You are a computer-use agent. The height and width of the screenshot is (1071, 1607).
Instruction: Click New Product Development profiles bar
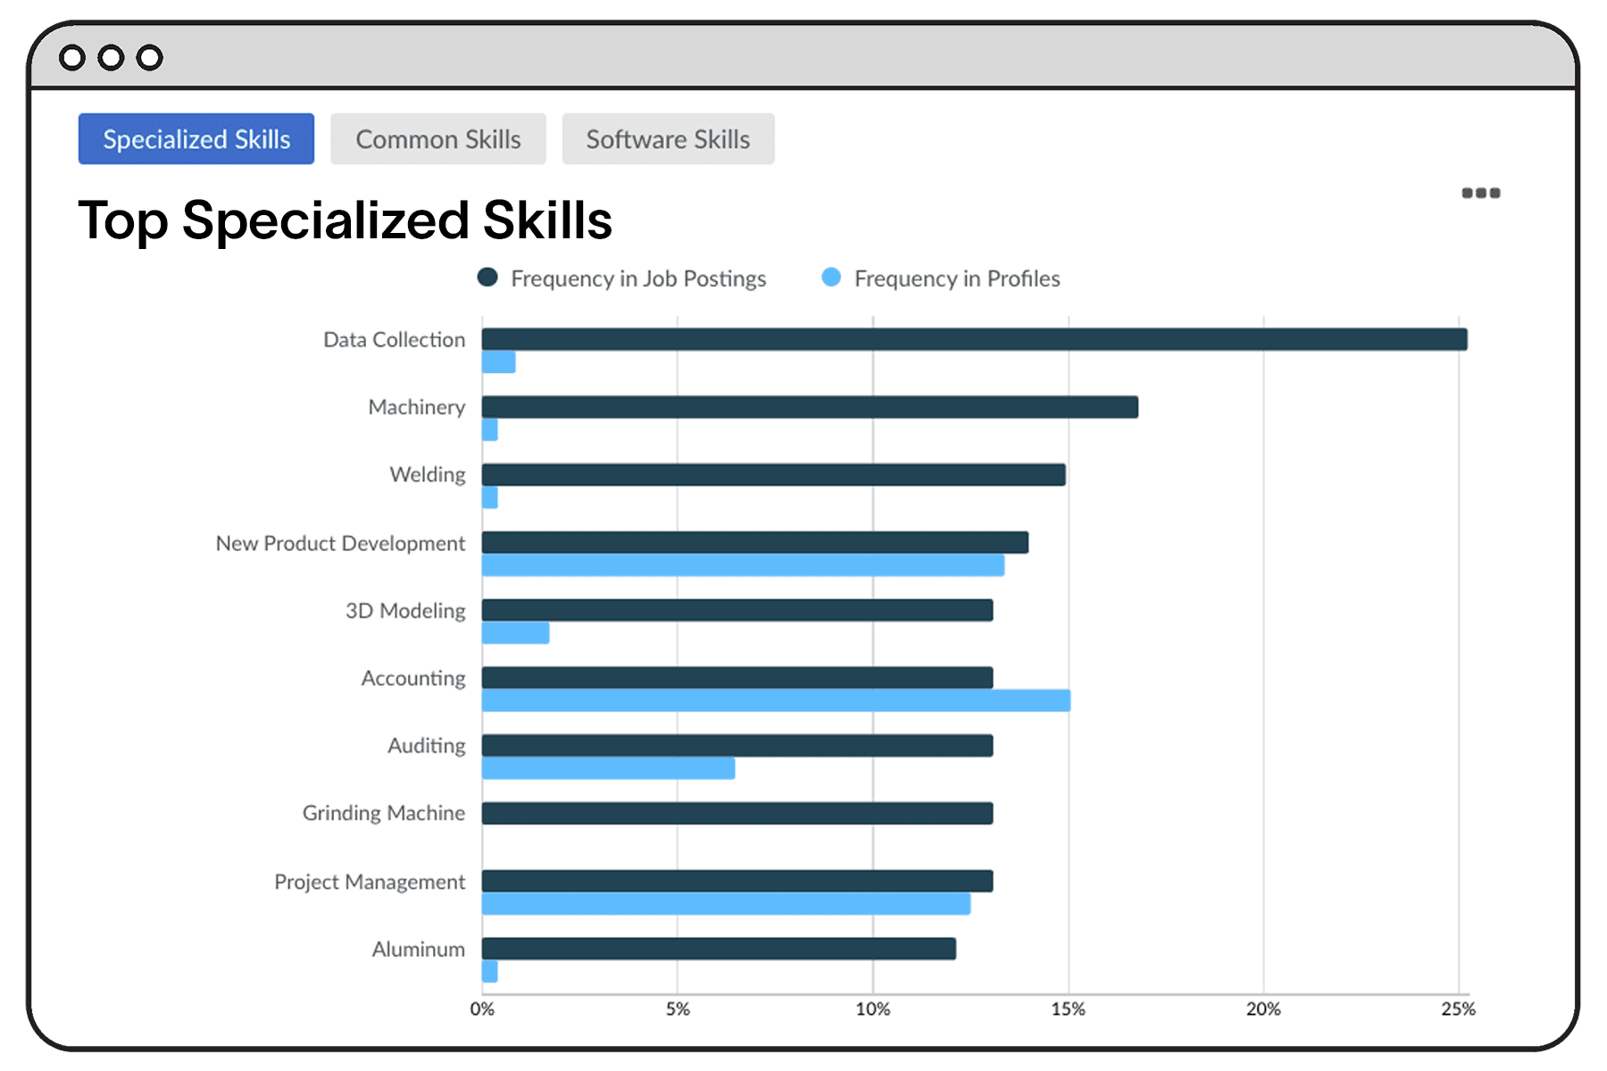coord(744,565)
